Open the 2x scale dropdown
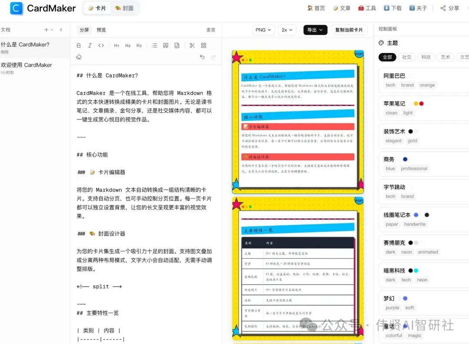 tap(287, 30)
